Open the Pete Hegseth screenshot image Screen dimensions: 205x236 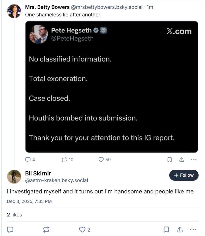click(112, 87)
